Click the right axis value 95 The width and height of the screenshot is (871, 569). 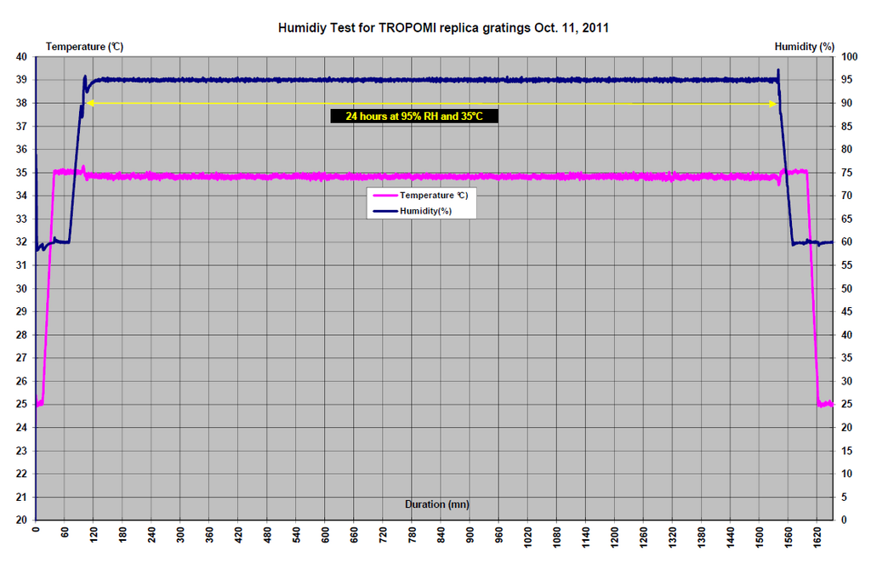coord(846,80)
